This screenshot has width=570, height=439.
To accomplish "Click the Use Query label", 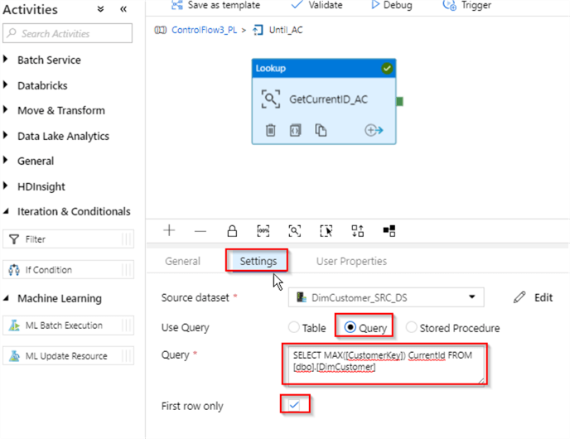I will coord(185,327).
